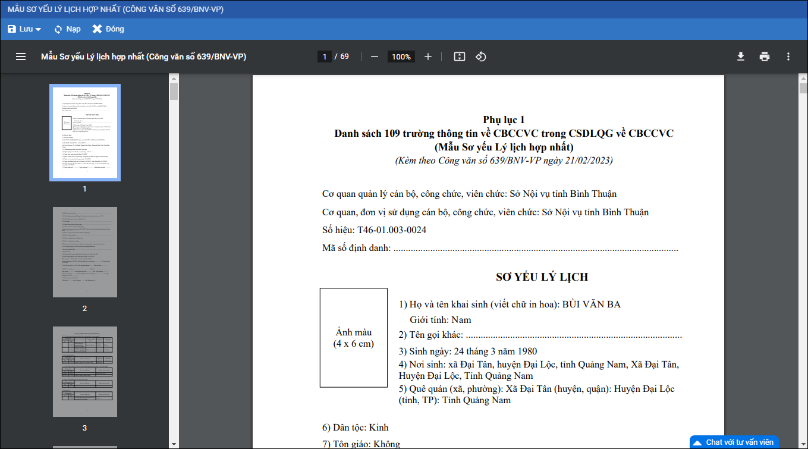Rotate the document counterclockwise
The width and height of the screenshot is (808, 449).
pos(481,56)
